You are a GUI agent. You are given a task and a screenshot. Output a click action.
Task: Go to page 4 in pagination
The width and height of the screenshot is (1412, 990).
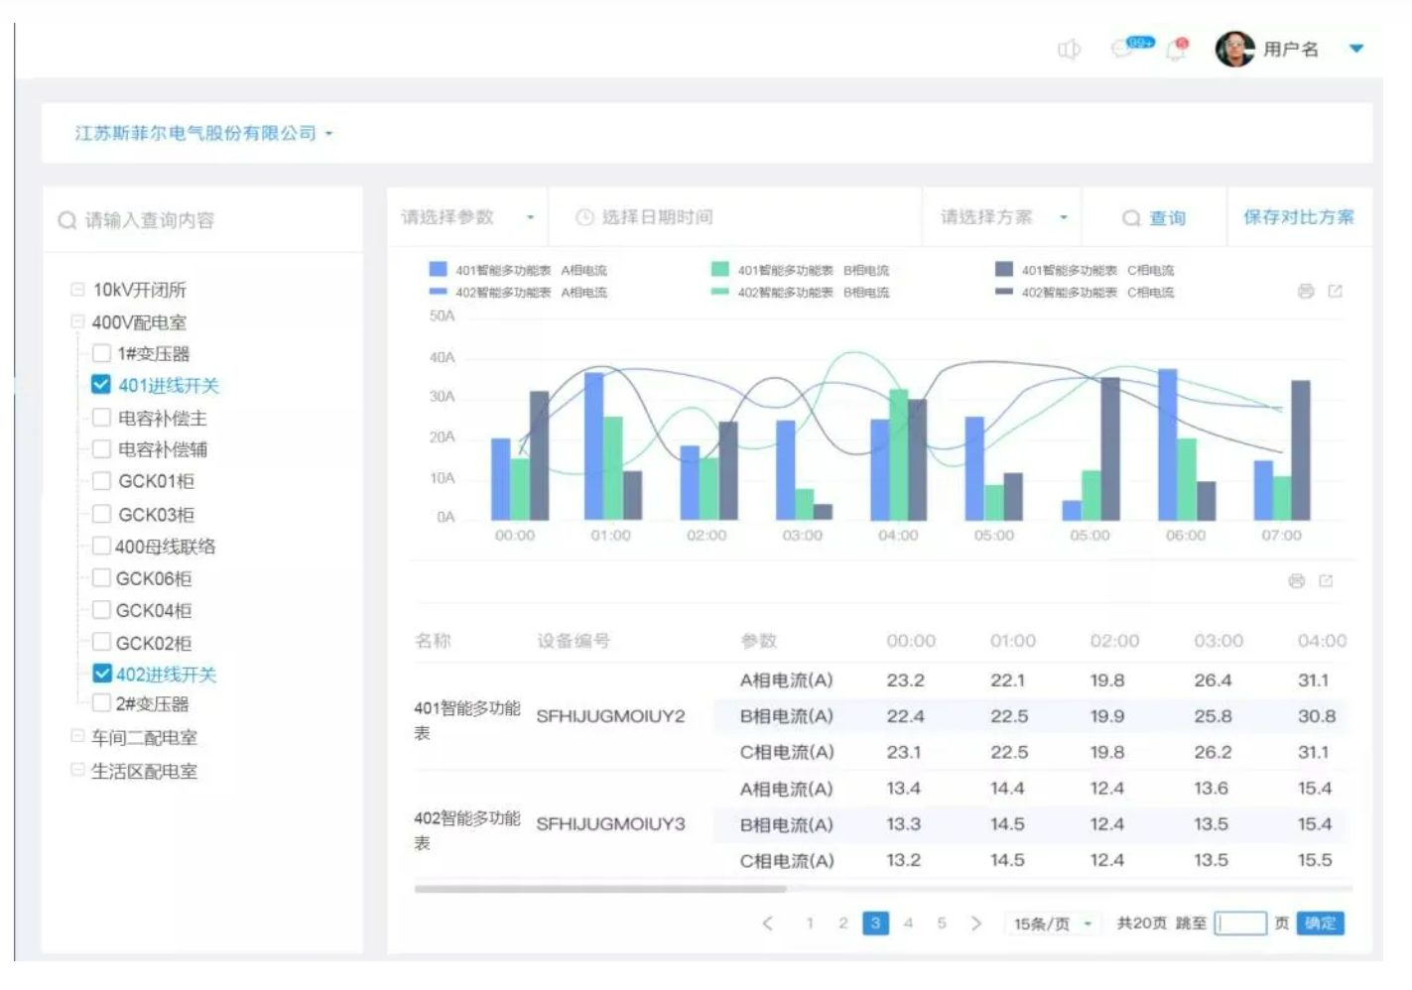click(x=908, y=924)
